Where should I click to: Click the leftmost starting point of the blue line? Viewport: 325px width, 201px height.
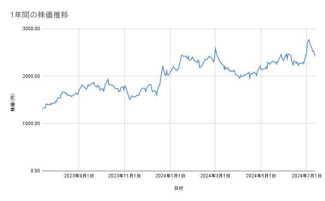42,108
